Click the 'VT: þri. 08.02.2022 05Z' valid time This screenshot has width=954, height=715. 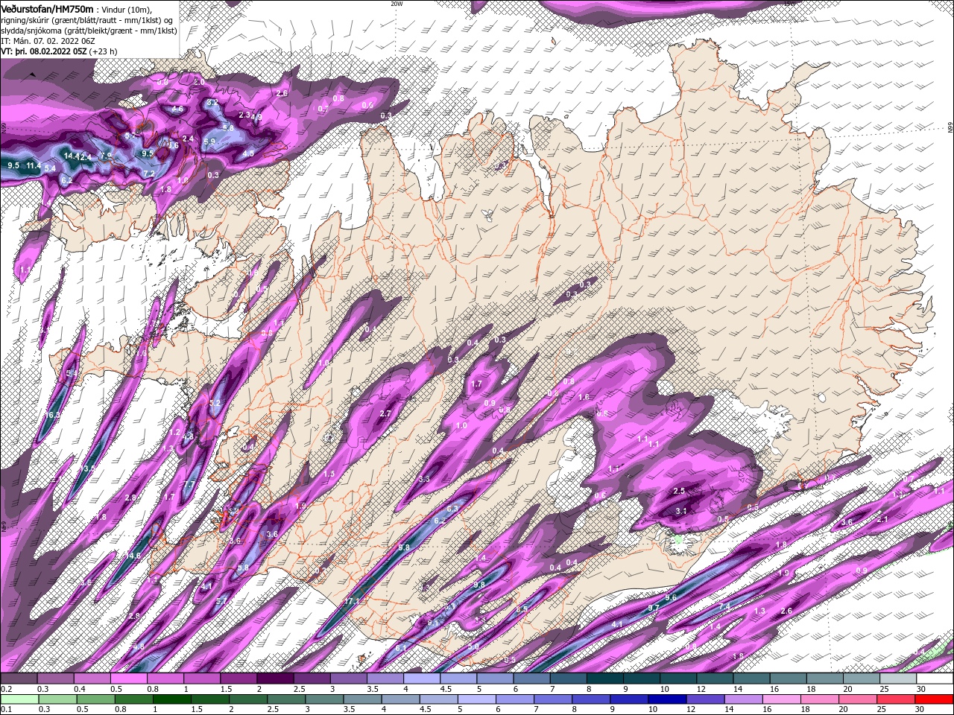45,51
